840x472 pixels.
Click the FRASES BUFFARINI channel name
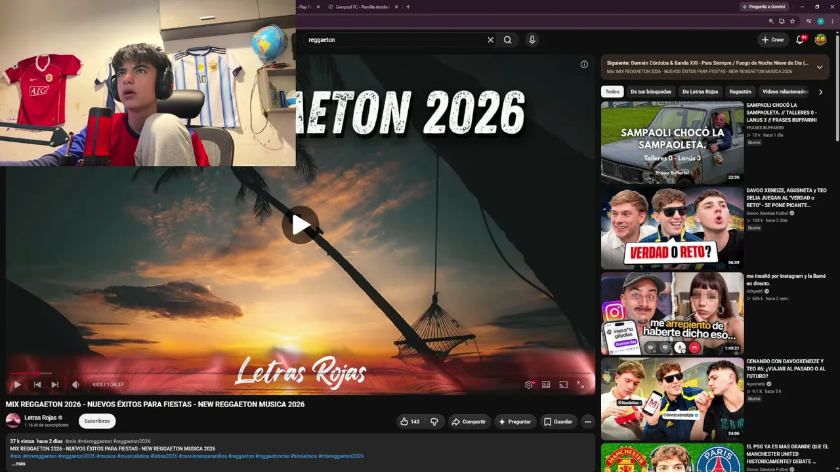pos(765,128)
